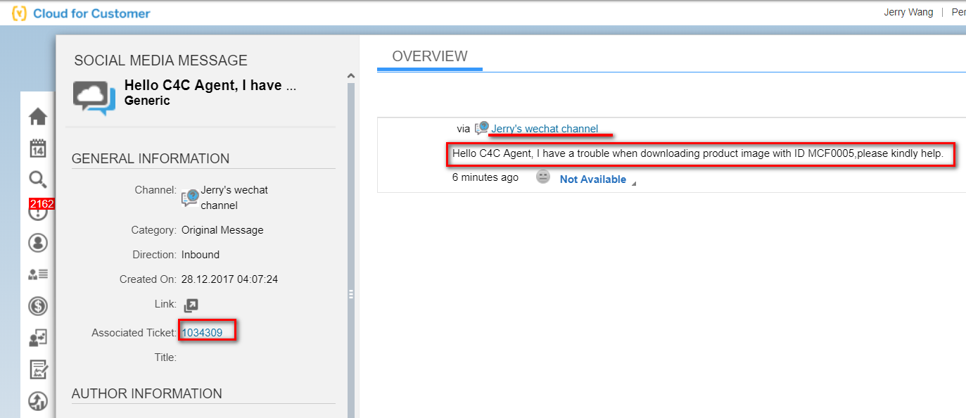Click the '6 minutes ago' timestamp
Viewport: 966px width, 418px height.
[x=485, y=177]
